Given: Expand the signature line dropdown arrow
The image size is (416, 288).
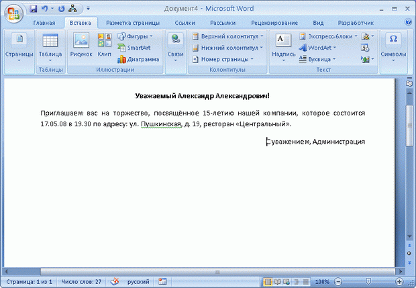Looking at the screenshot, I should pos(373,36).
